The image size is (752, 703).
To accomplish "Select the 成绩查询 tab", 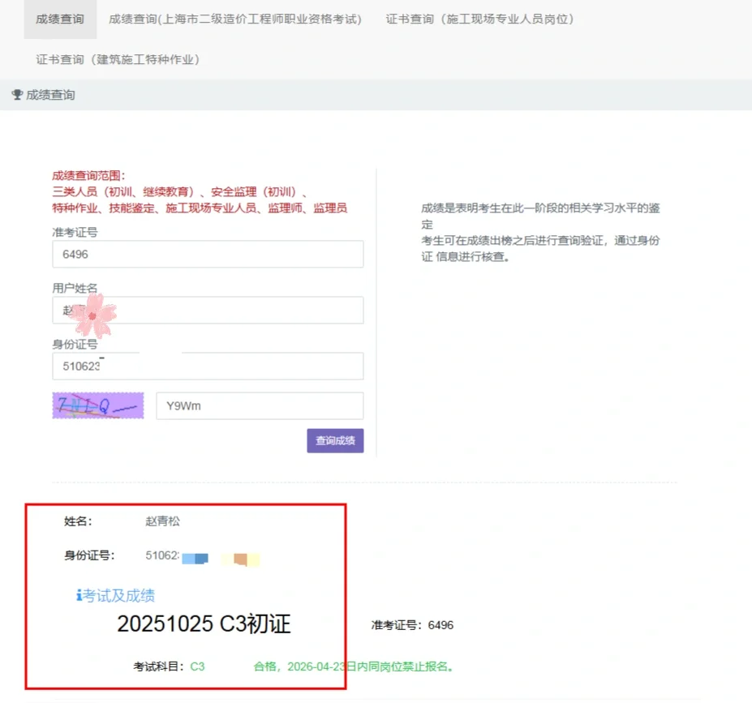I will (x=60, y=19).
